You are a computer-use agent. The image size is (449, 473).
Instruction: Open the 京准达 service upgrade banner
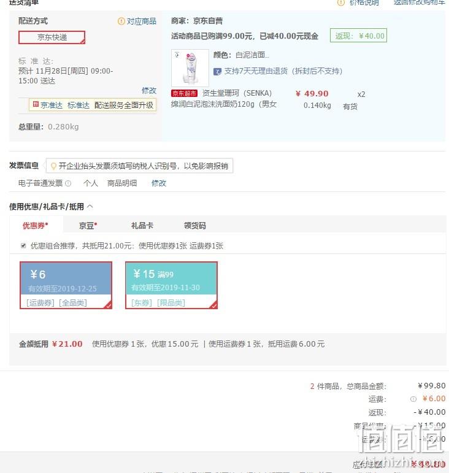coord(93,105)
